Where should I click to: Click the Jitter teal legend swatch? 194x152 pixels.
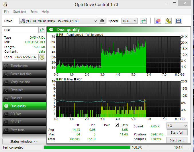coord(65,79)
